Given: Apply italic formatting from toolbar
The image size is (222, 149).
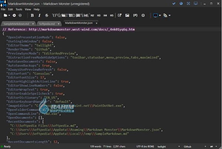Looking at the screenshot, I should [39, 16].
